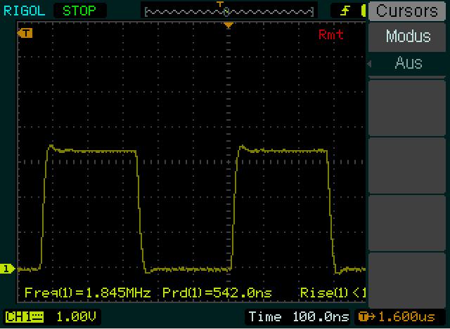
Task: Click the RIGOL logo text
Action: tap(25, 11)
